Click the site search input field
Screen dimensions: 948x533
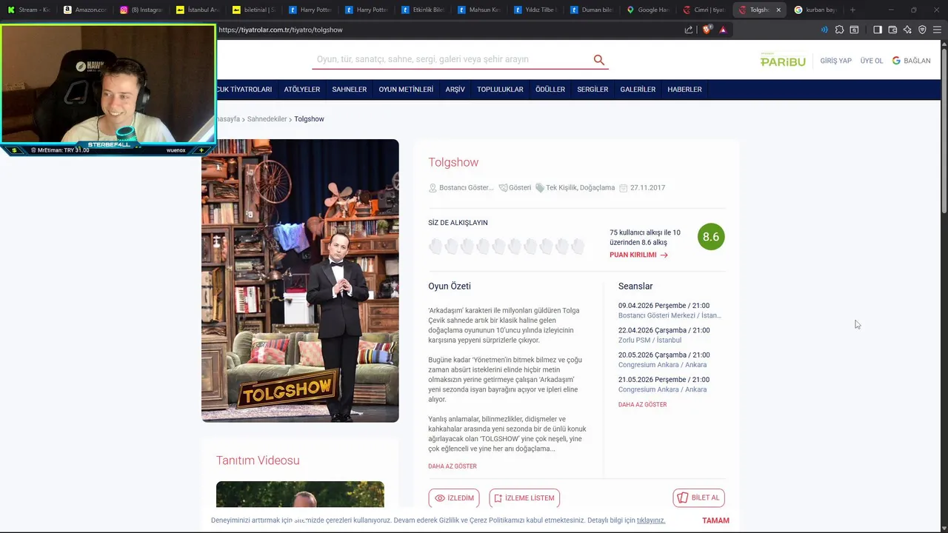point(452,59)
